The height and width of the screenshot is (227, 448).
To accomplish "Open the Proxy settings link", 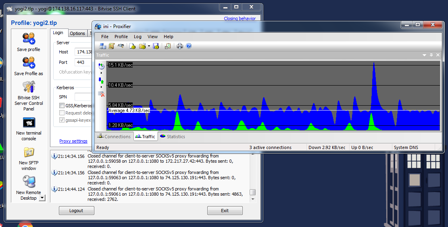I will point(73,141).
